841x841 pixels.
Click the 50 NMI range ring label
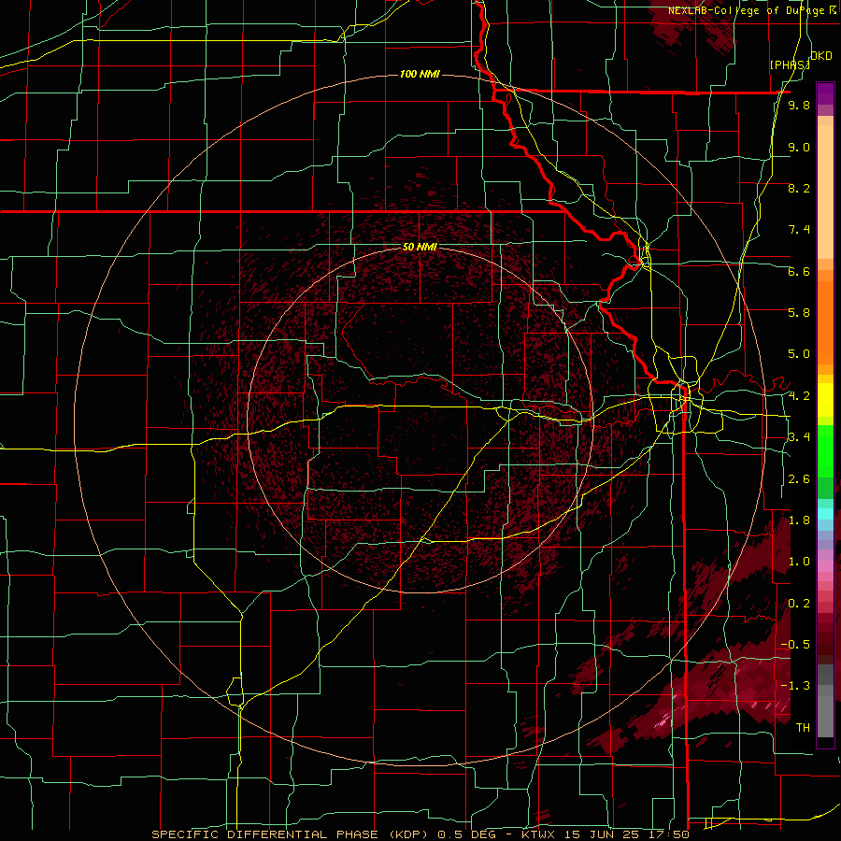pyautogui.click(x=420, y=247)
